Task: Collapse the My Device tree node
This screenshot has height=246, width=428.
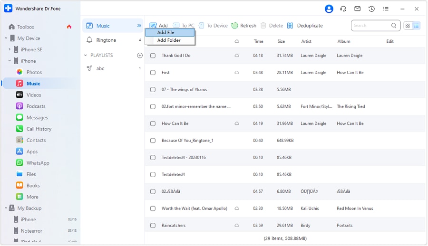Action: 6,38
